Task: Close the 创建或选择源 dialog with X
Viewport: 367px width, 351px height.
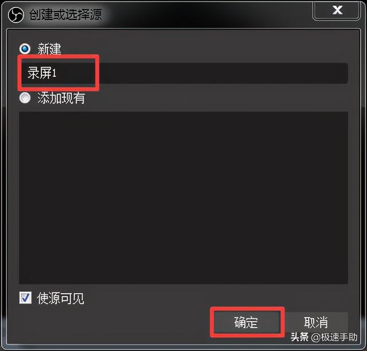Action: pyautogui.click(x=337, y=10)
